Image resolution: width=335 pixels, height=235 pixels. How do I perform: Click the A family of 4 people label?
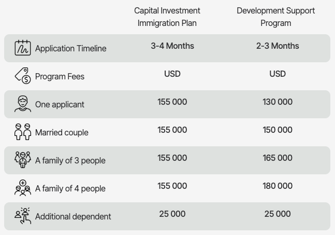(x=70, y=189)
